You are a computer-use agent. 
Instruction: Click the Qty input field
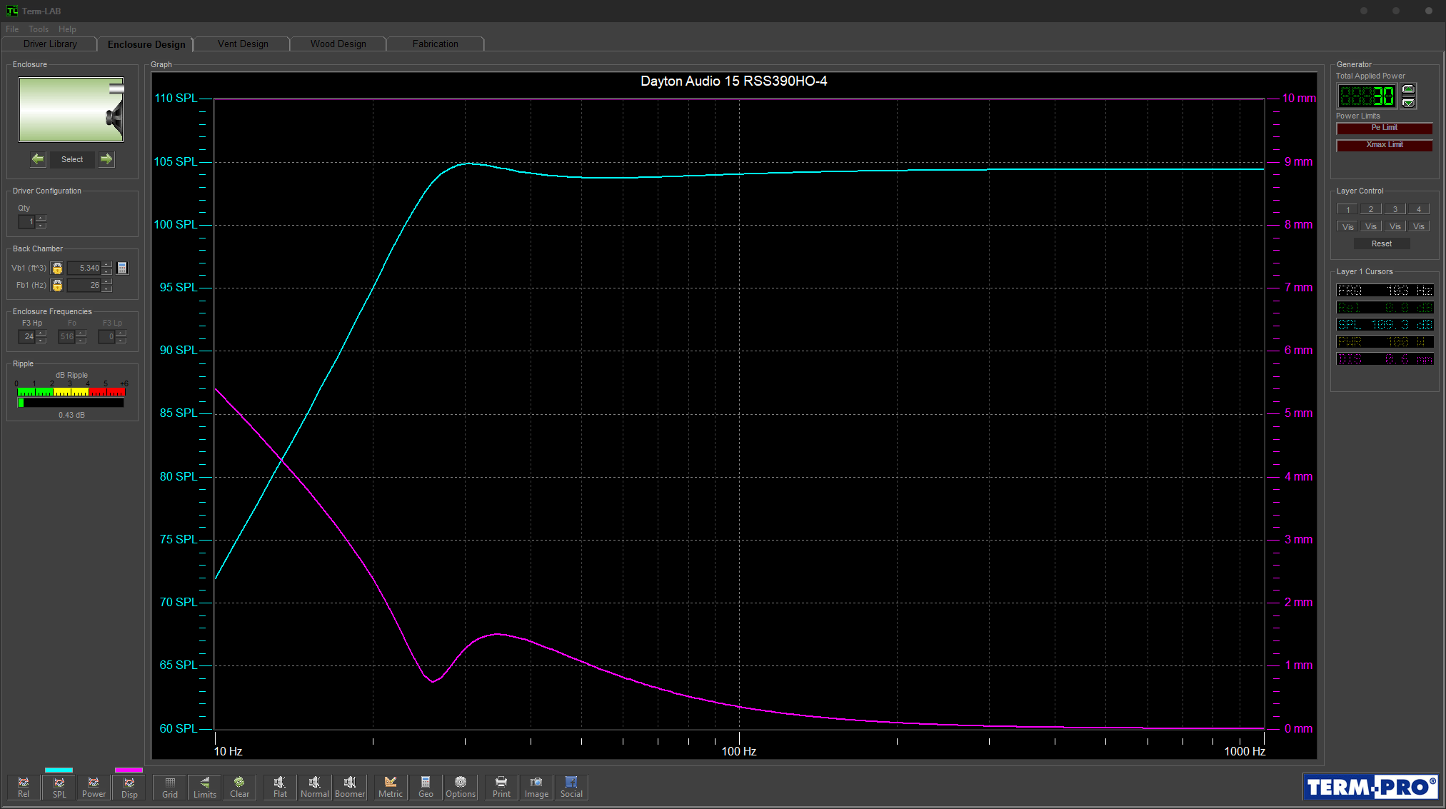point(27,222)
